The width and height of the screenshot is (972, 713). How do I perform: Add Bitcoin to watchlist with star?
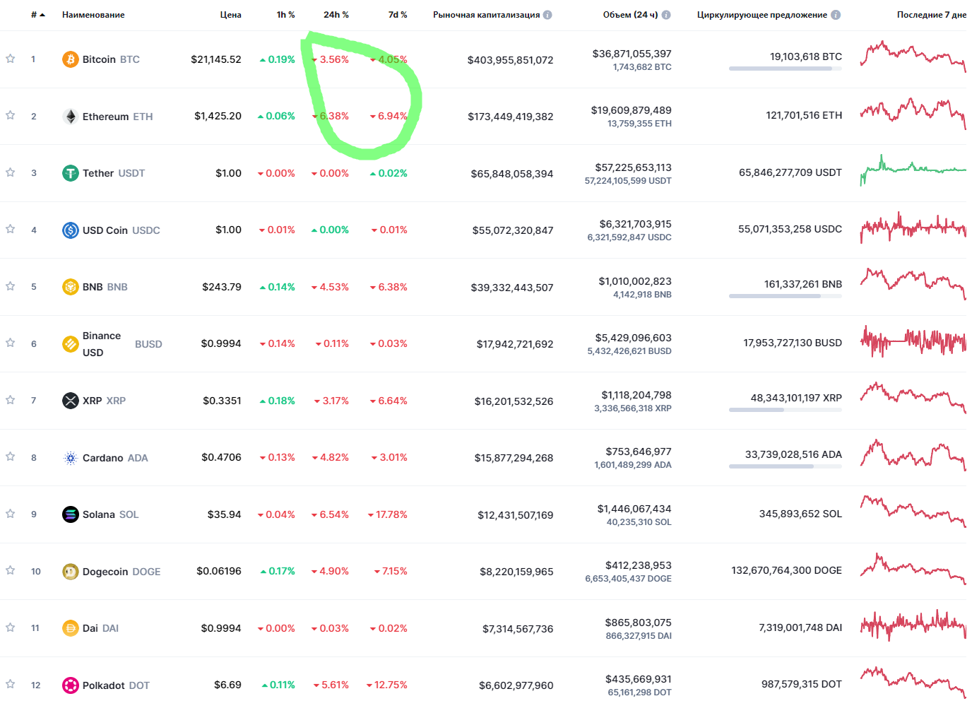coord(11,59)
